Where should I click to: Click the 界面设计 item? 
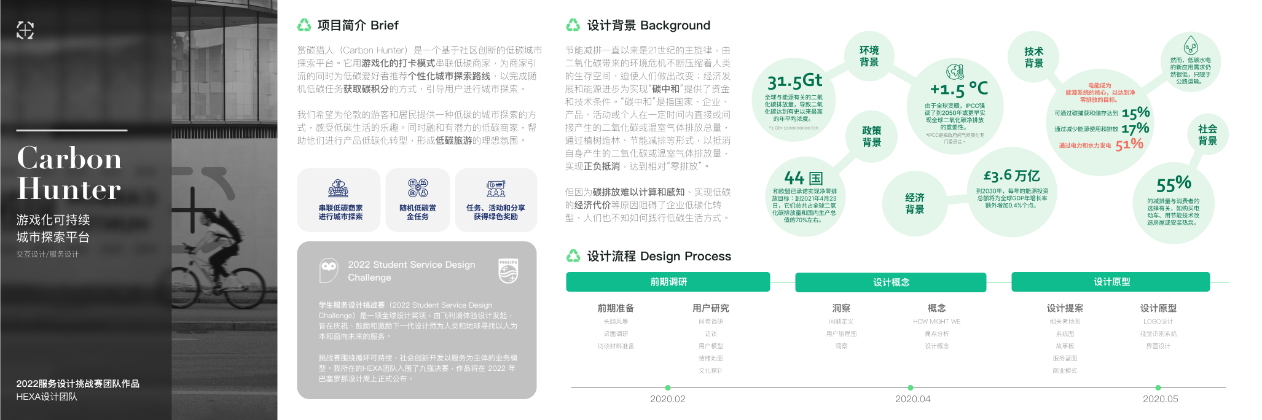pos(1158,346)
